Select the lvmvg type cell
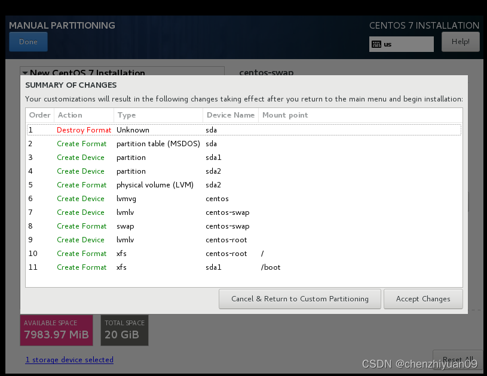Image resolution: width=487 pixels, height=376 pixels. (127, 199)
